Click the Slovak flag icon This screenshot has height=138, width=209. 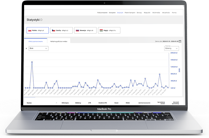pos(78,30)
